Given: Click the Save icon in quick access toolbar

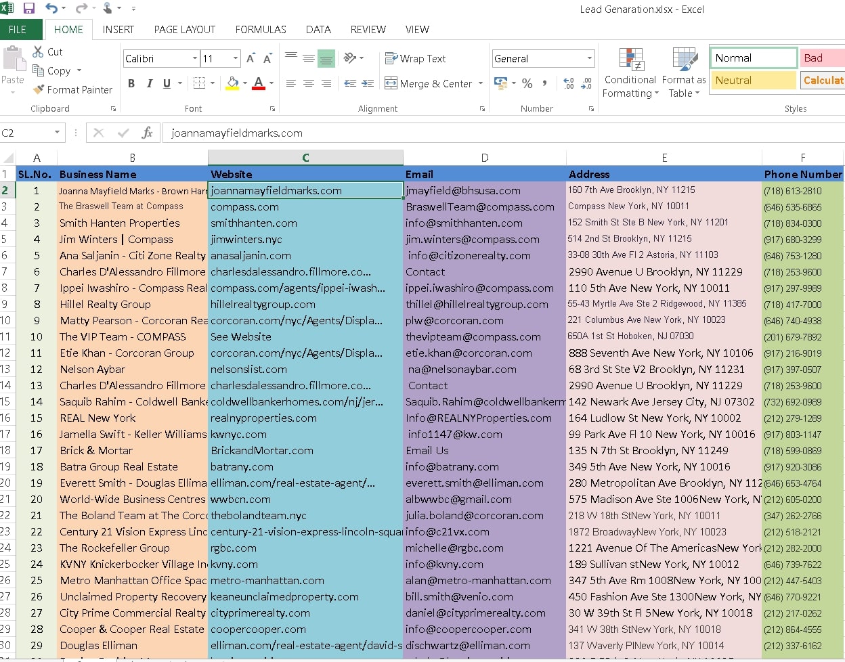Looking at the screenshot, I should 29,9.
